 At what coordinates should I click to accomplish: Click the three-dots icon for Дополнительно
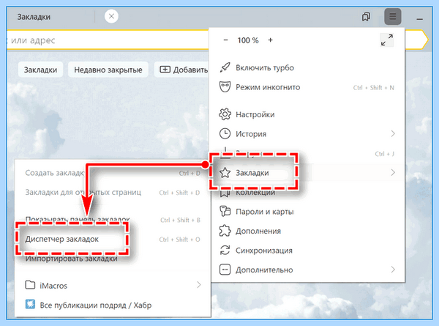coord(225,270)
